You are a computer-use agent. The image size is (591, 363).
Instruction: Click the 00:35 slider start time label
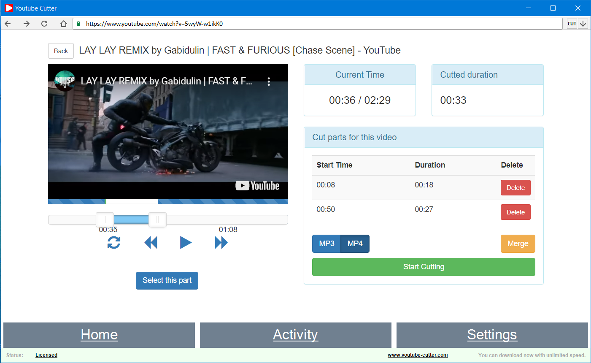pos(108,230)
